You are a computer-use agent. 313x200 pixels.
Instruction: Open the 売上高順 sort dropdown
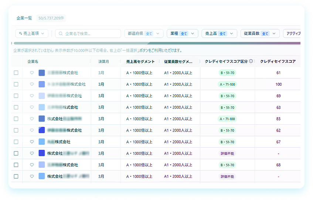tap(32, 34)
